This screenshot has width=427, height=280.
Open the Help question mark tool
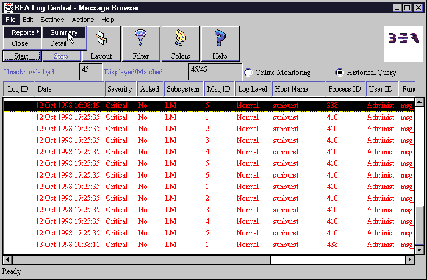tap(220, 44)
